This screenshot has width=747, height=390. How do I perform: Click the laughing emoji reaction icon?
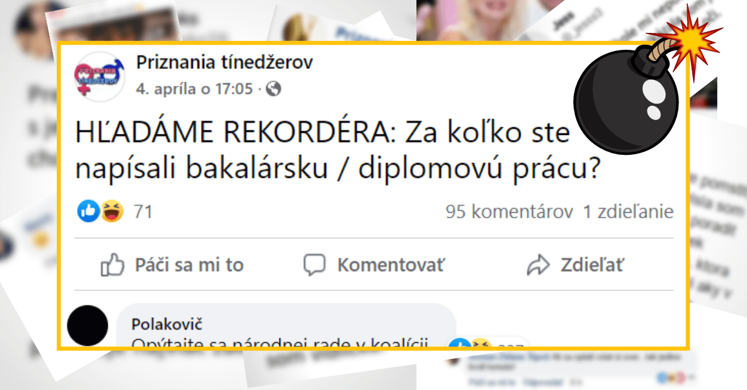113,212
